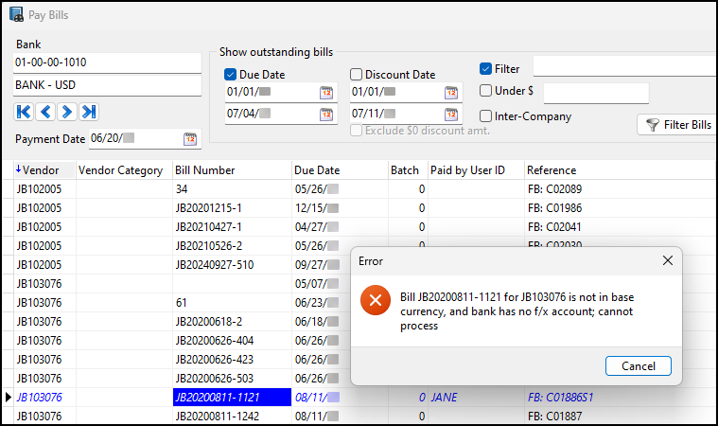This screenshot has width=718, height=426.
Task: Click the Bank account field 01-00-00-1010
Action: click(107, 62)
